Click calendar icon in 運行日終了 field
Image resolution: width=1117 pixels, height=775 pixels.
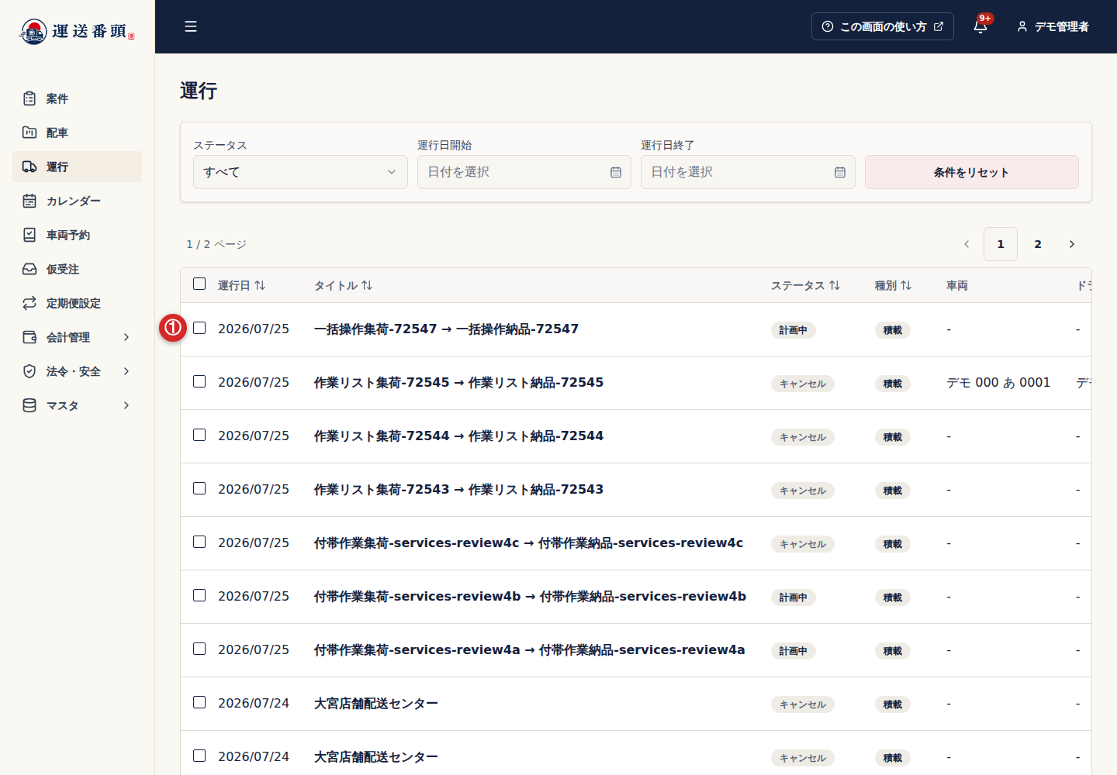pos(840,172)
